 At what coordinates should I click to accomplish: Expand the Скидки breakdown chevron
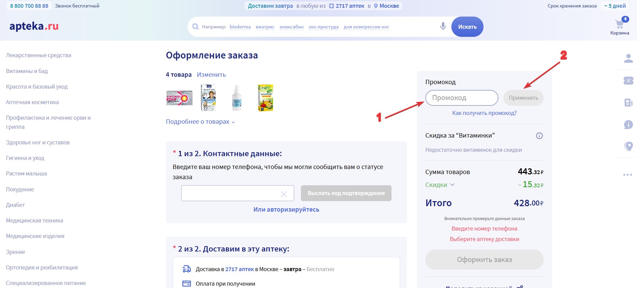pos(452,185)
